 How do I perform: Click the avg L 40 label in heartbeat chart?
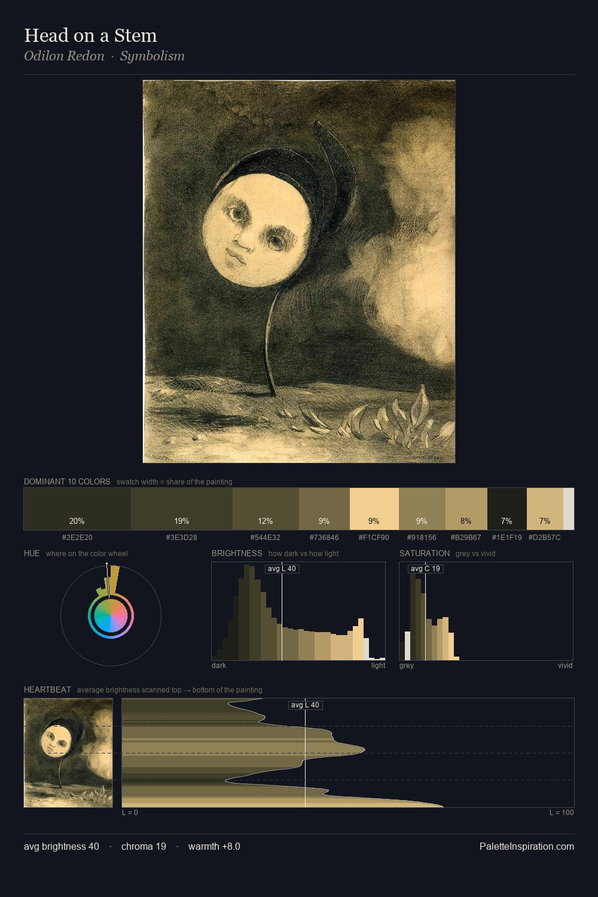(305, 705)
